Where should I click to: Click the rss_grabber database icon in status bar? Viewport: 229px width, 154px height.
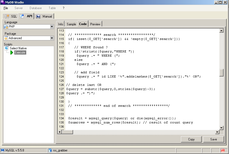coord(50,150)
